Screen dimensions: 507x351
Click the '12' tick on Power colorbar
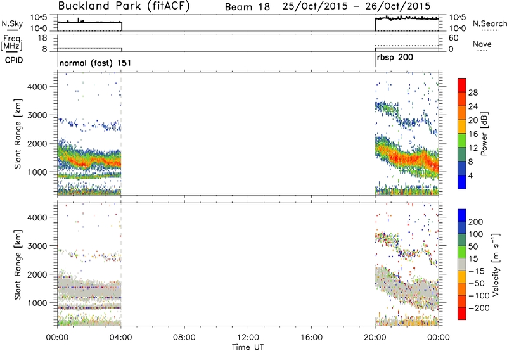(x=473, y=148)
